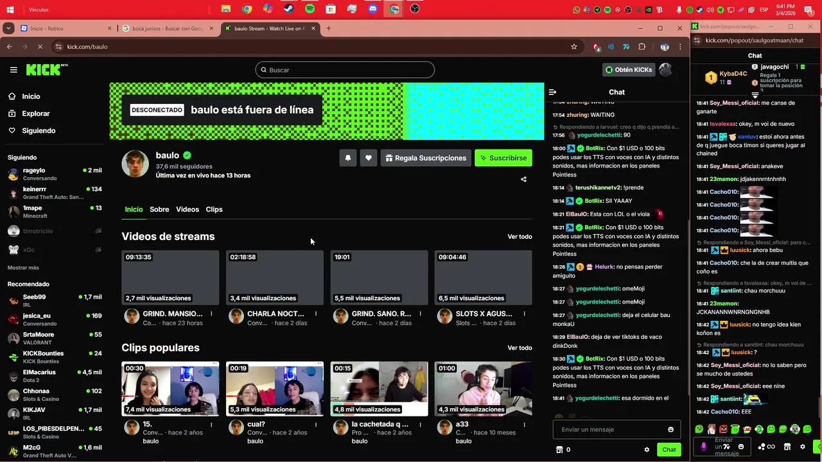Click the angry red emote in popout chat
The height and width of the screenshot is (462, 822).
tap(724, 429)
